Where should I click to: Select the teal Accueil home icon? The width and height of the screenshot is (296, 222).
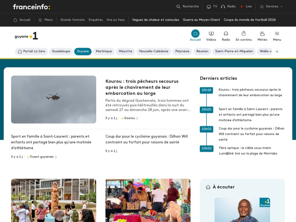coord(195,34)
